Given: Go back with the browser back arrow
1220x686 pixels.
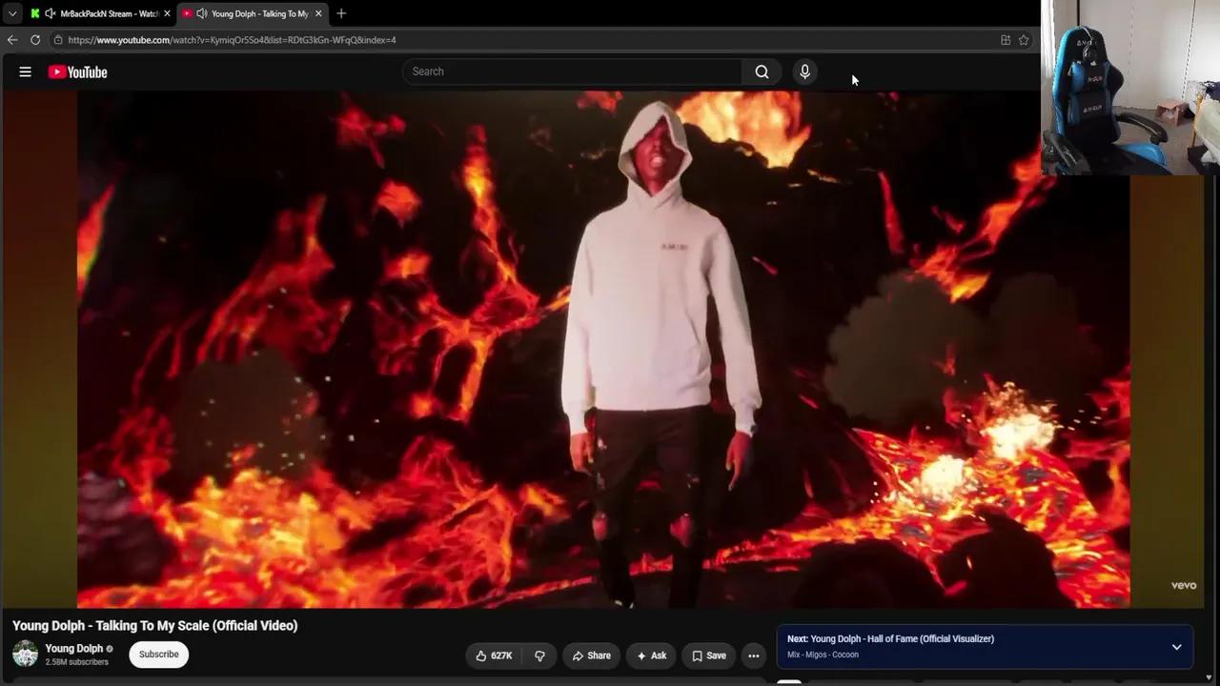Looking at the screenshot, I should pyautogui.click(x=12, y=40).
